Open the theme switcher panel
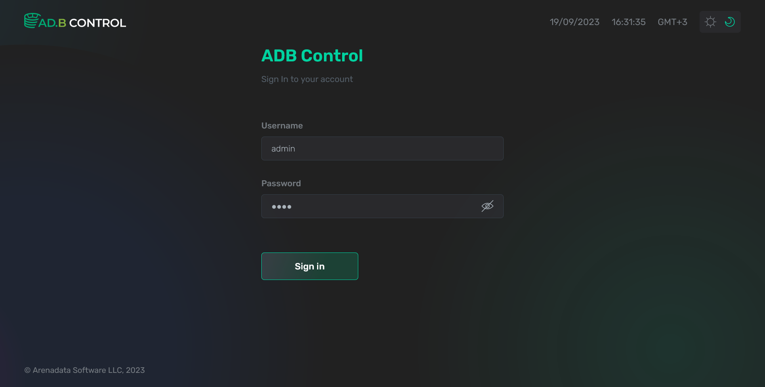 pos(720,22)
